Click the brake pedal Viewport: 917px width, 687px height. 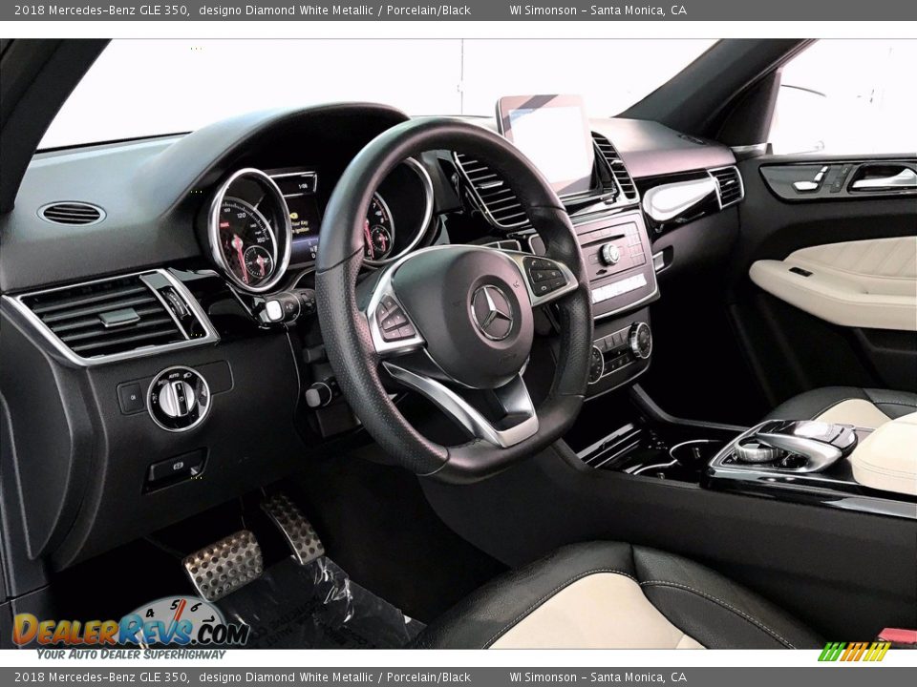[x=224, y=564]
